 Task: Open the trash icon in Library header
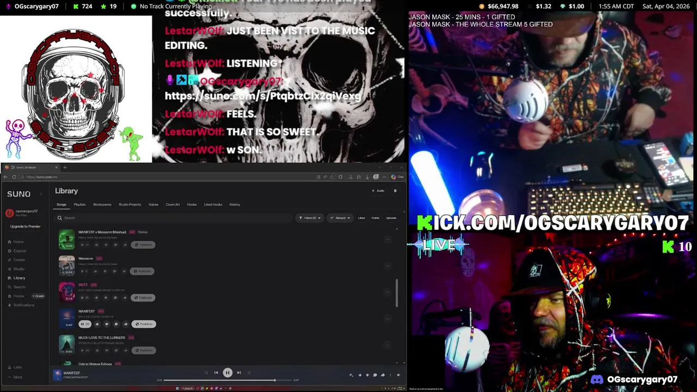pos(395,191)
